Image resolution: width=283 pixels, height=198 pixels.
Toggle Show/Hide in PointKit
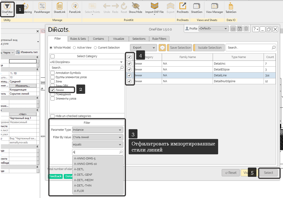[x=136, y=8]
